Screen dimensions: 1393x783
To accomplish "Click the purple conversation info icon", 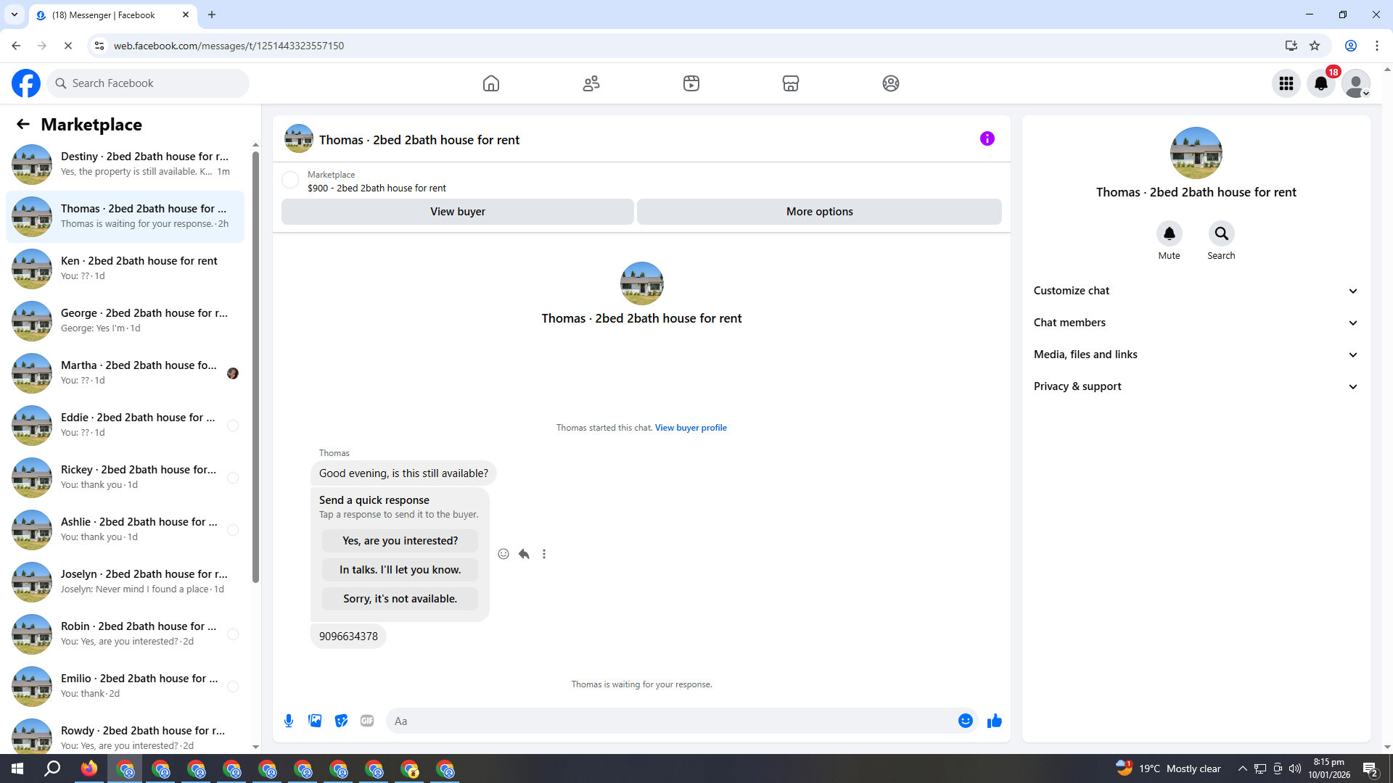I will tap(987, 138).
